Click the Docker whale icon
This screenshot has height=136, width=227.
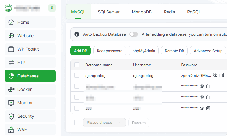point(11,89)
